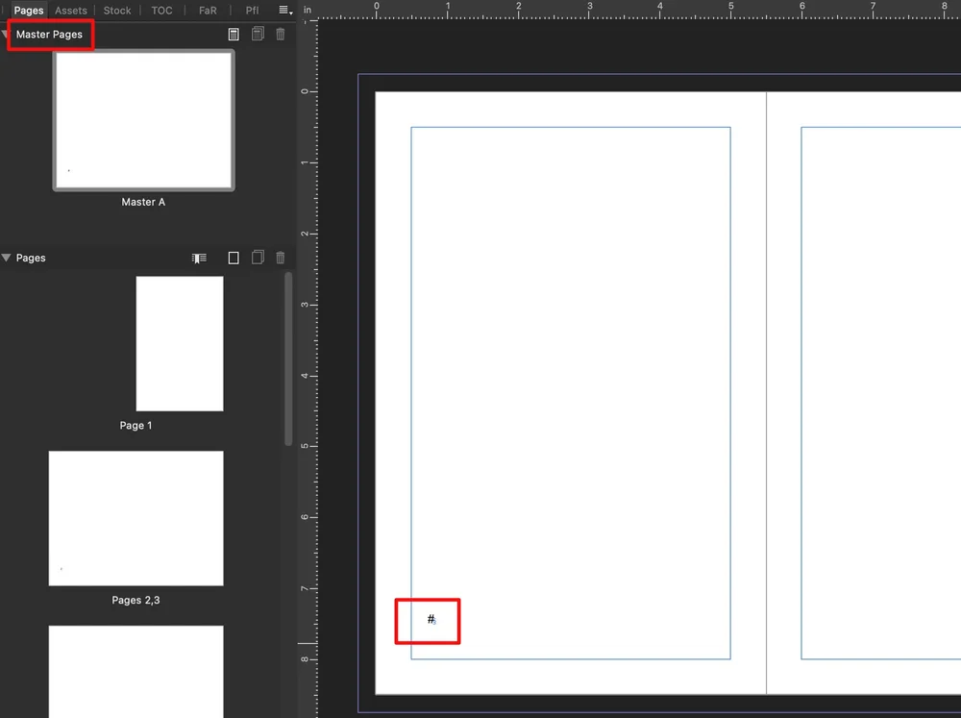Duplicate the Master A page
The height and width of the screenshot is (718, 961).
[258, 34]
